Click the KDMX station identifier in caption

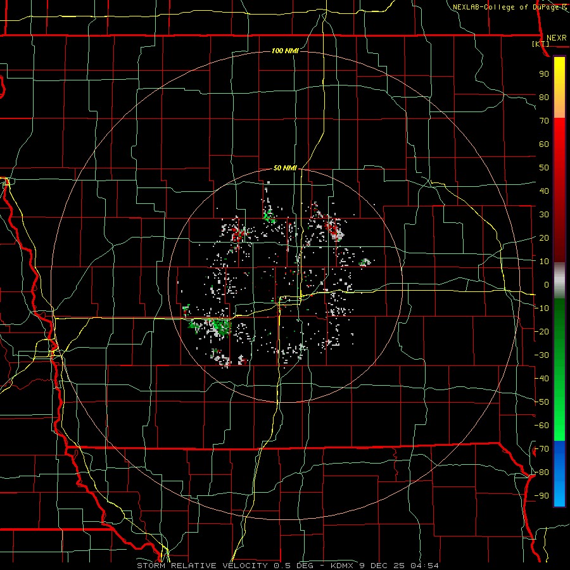click(x=342, y=566)
